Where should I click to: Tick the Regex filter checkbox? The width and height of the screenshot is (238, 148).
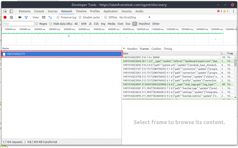(36, 24)
